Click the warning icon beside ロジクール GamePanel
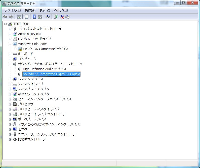This screenshot has width=200, height=168. 20,49
